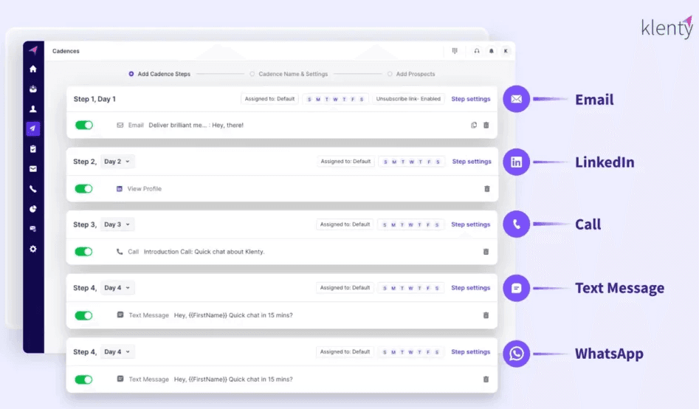
Task: Select the Add Prospects radio circle
Action: click(390, 74)
